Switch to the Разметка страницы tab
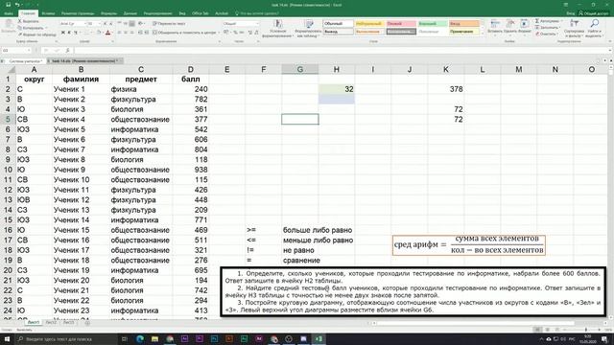Viewport: 614px width, 345px height. click(x=78, y=13)
